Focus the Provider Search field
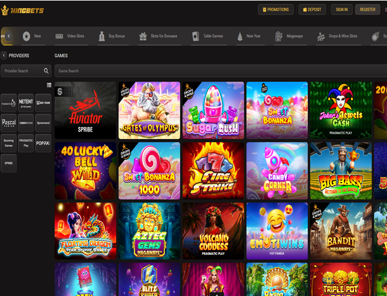 pyautogui.click(x=26, y=71)
